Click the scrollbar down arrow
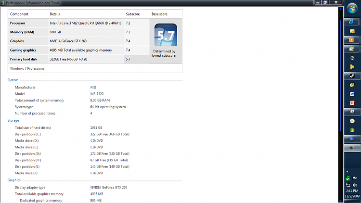Screen dimensions: 361x203 [x=340, y=201]
